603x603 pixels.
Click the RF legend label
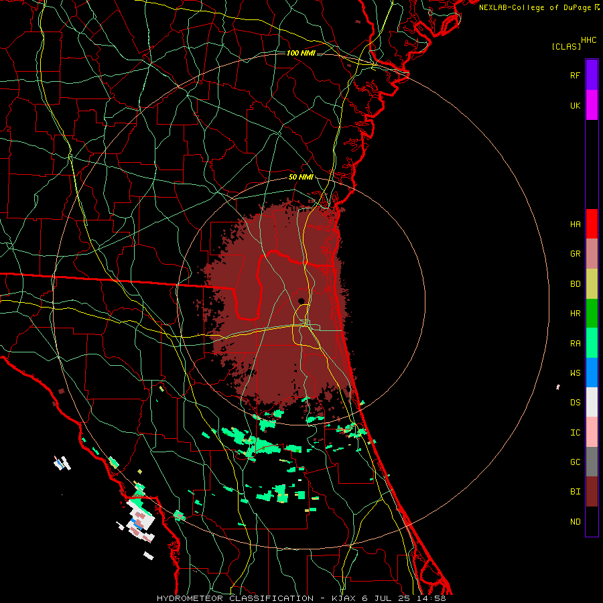(575, 75)
